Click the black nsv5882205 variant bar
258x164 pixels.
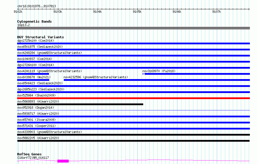click(x=133, y=141)
